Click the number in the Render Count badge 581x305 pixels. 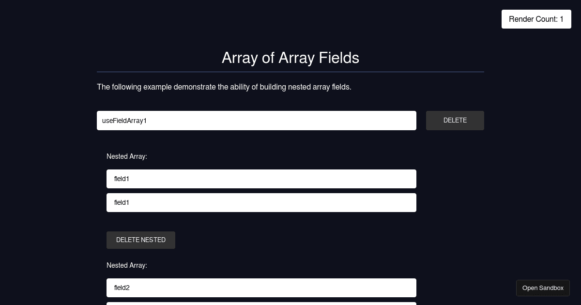tap(562, 19)
